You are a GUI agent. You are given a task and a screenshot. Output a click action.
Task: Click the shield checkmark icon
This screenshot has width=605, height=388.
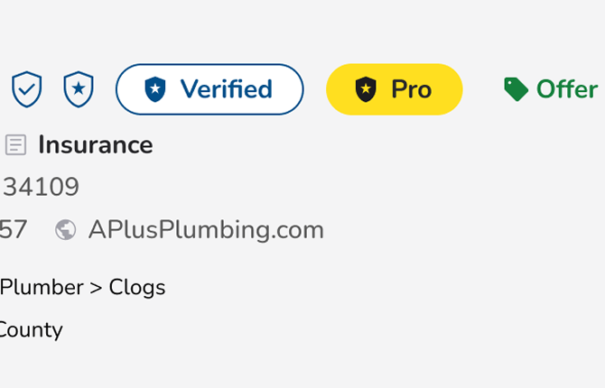coord(26,89)
